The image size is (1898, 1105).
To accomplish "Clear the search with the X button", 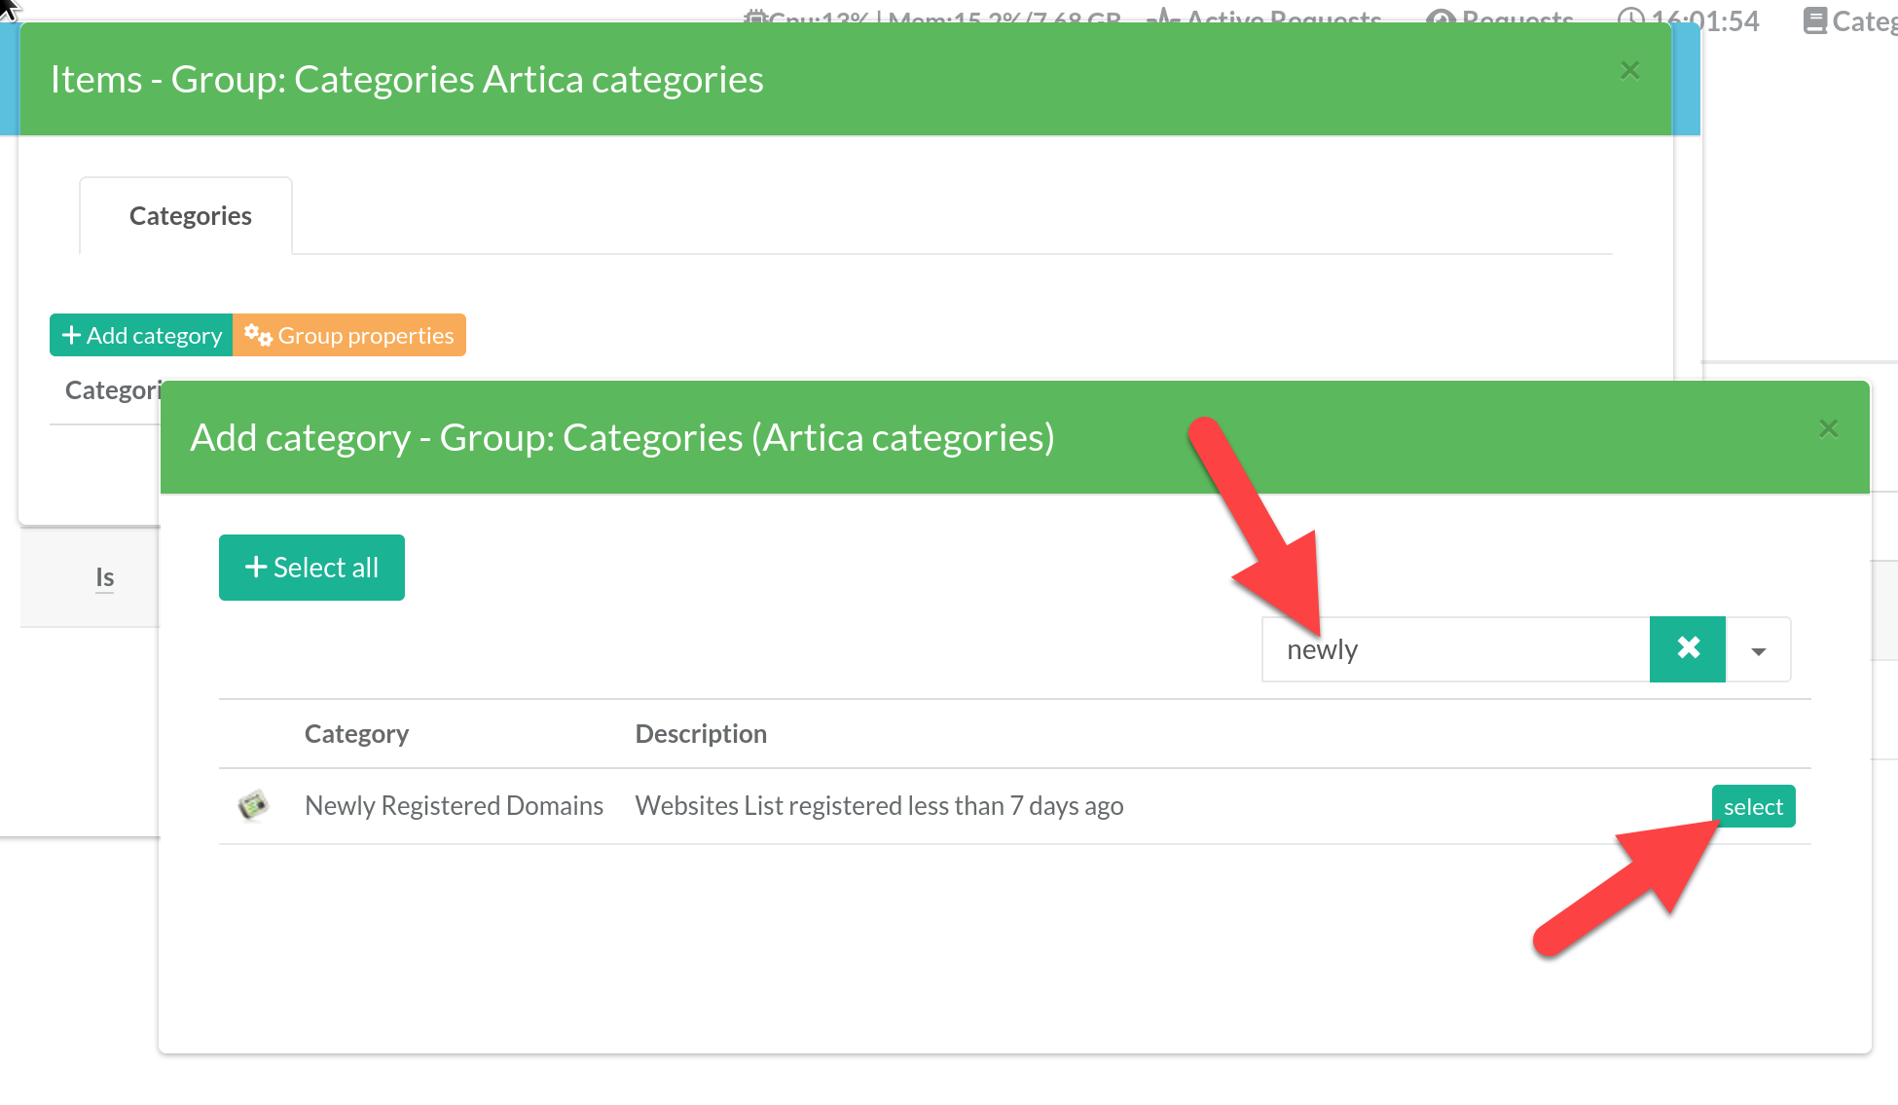I will [1687, 649].
